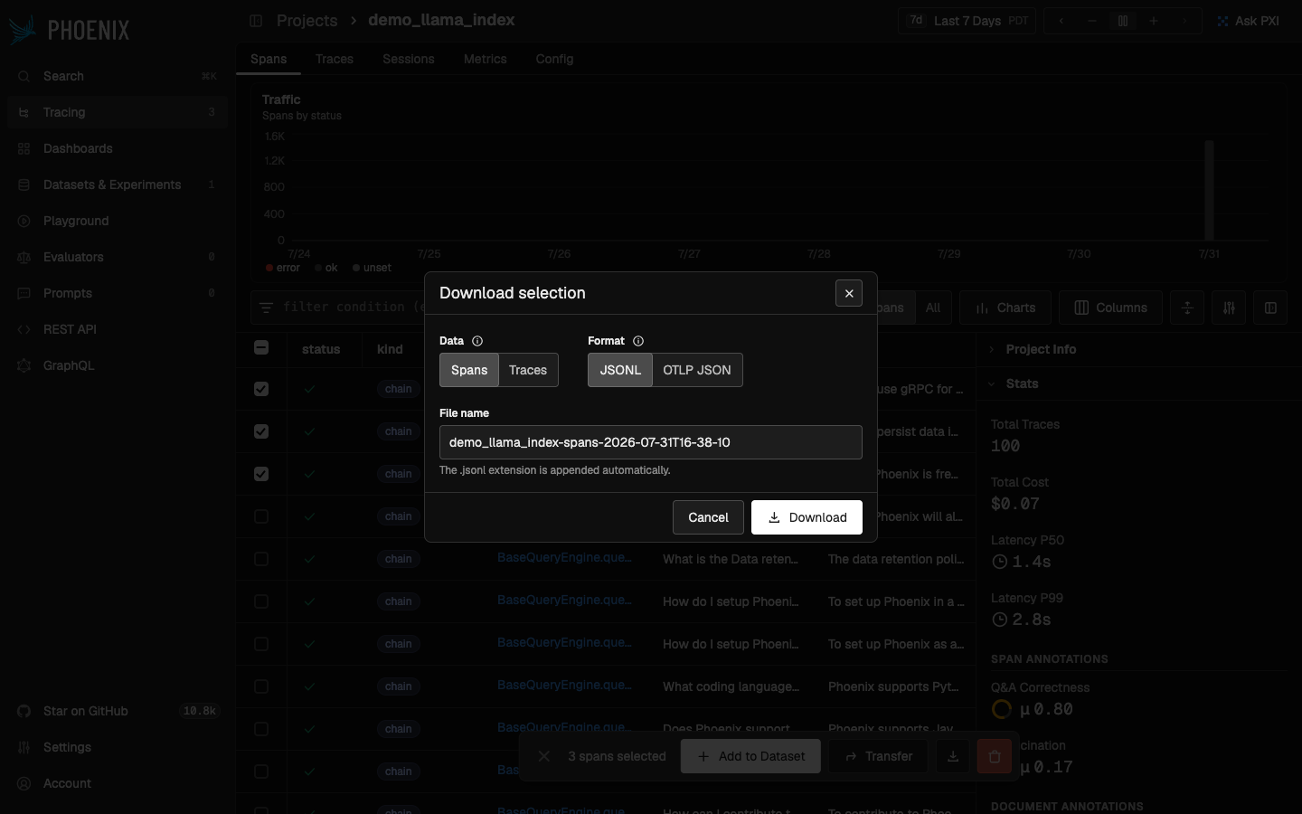This screenshot has width=1302, height=814.
Task: Switch to the Traces tab
Action: pyautogui.click(x=335, y=59)
